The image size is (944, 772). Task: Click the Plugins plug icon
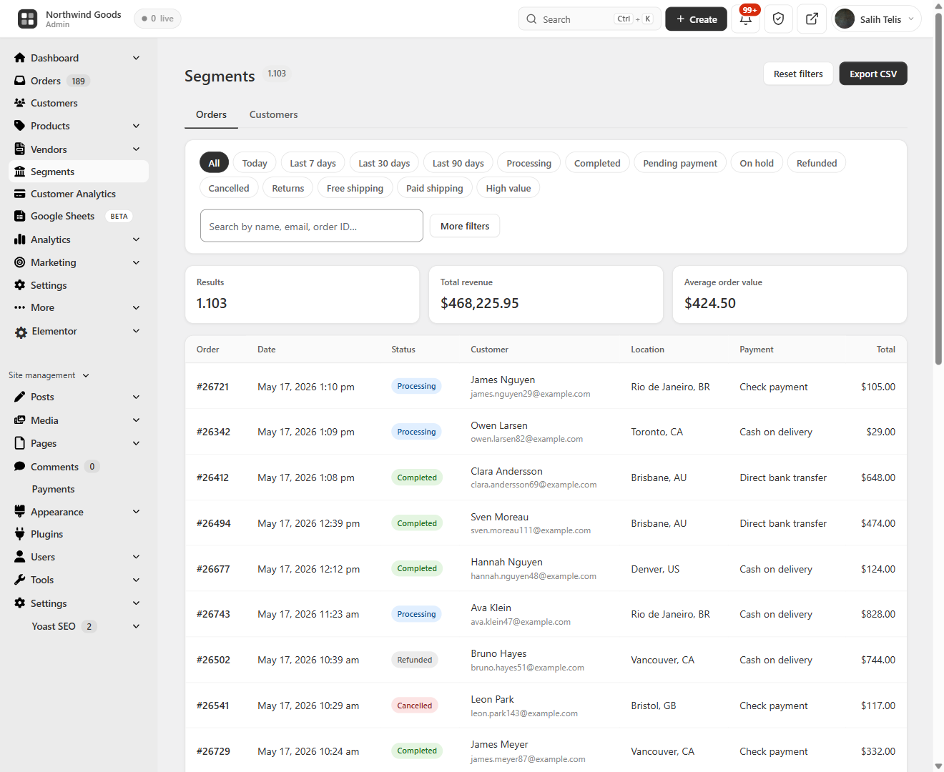[20, 534]
